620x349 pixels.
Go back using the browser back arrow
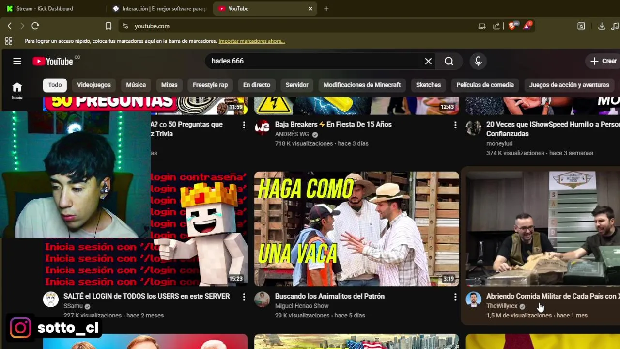coord(9,26)
